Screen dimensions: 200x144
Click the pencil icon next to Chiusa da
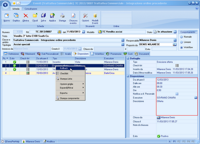point(158,117)
